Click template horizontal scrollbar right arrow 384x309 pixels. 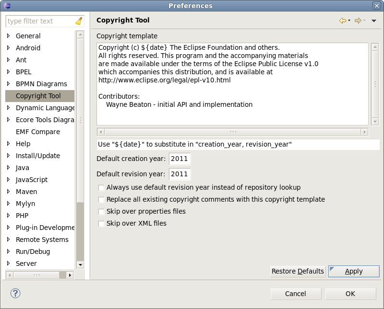pyautogui.click(x=365, y=132)
